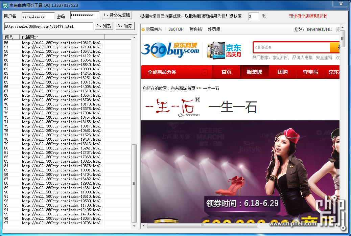
Task: Click the star icon beside 收藏京东
Action: [143, 29]
